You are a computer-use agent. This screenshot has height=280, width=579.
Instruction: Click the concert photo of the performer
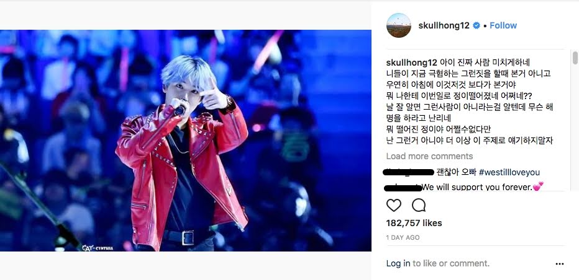tap(186, 141)
